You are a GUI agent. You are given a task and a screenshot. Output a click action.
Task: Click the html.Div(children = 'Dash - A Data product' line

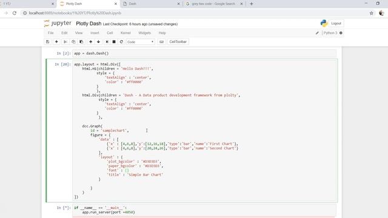161,95
